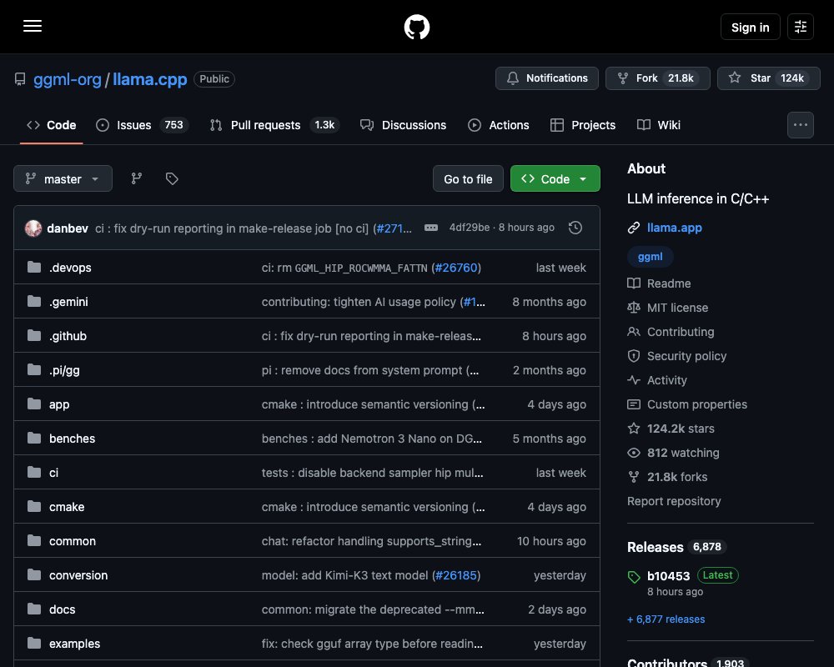Viewport: 834px width, 667px height.
Task: Open the docs folder
Action: (63, 609)
